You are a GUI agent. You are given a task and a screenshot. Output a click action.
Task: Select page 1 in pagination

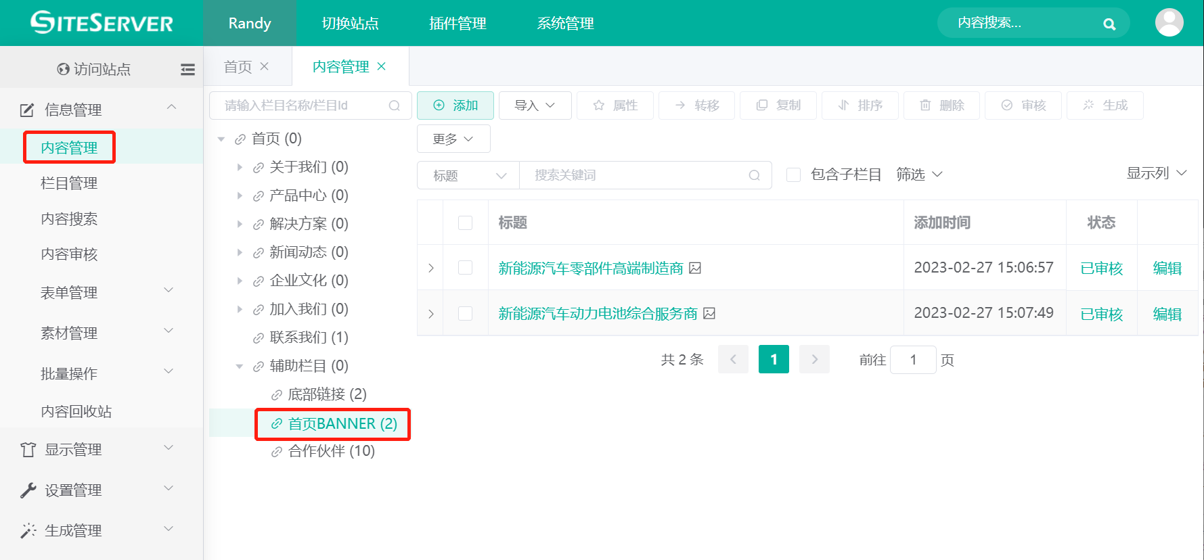[774, 360]
